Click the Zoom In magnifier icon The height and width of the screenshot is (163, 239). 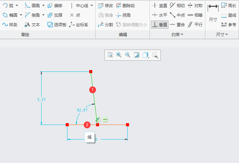[x=119, y=55]
